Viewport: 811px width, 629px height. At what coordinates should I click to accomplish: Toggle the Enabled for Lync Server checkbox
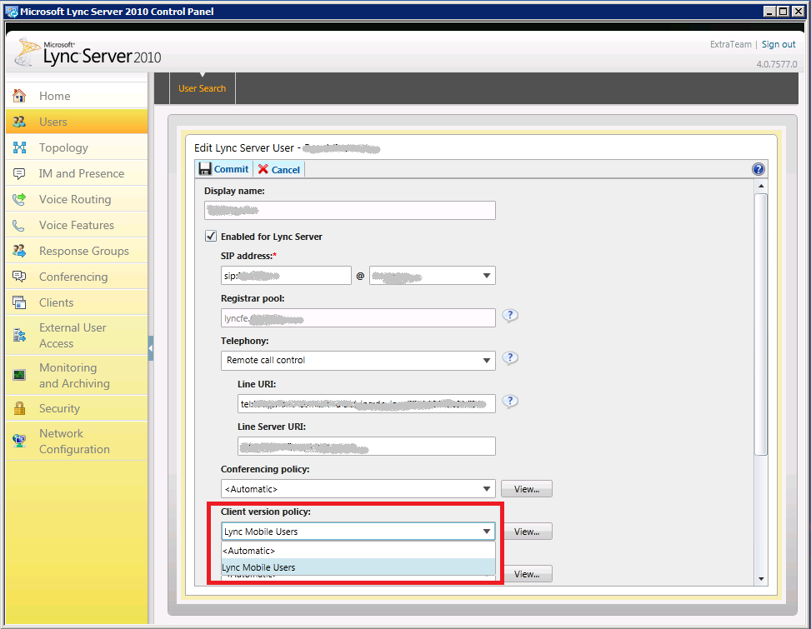tap(211, 236)
